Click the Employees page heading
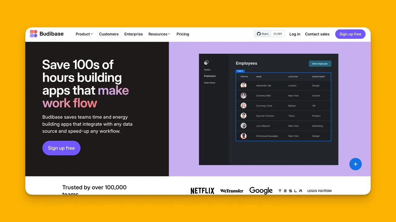Viewport: 396px width, 222px height. coord(247,63)
